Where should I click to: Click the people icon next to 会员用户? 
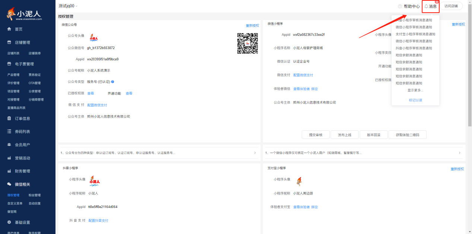(9, 145)
